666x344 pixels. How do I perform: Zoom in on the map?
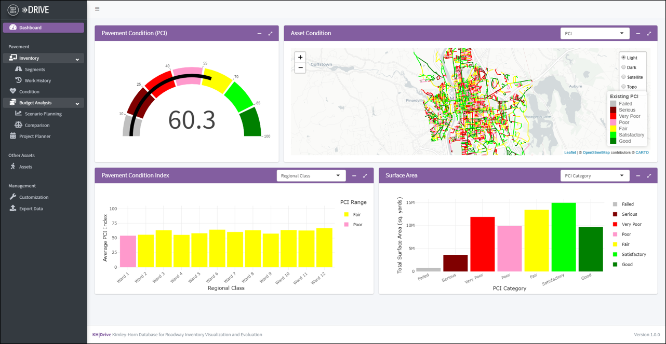(300, 57)
